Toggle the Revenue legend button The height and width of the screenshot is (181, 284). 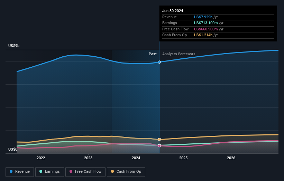point(20,172)
